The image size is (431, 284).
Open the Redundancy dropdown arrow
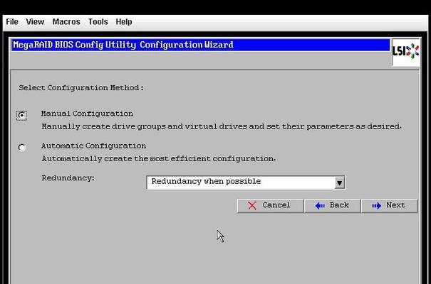pos(340,182)
